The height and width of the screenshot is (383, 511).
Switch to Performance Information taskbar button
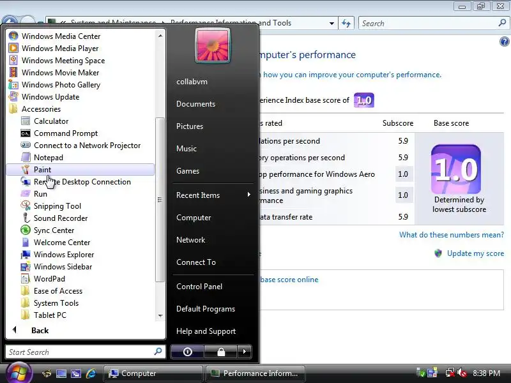pos(256,373)
